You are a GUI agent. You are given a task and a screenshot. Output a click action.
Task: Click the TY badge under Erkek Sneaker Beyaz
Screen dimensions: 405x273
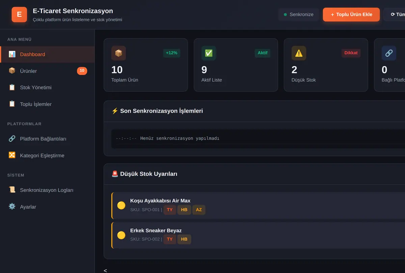[170, 239]
